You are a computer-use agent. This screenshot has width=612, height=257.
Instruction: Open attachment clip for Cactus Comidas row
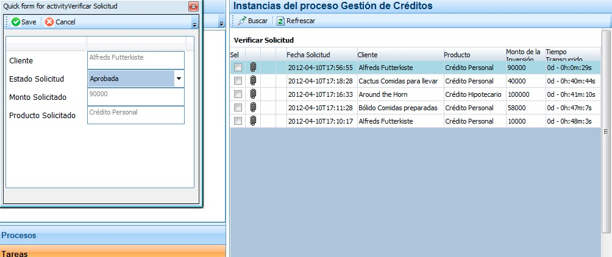253,81
